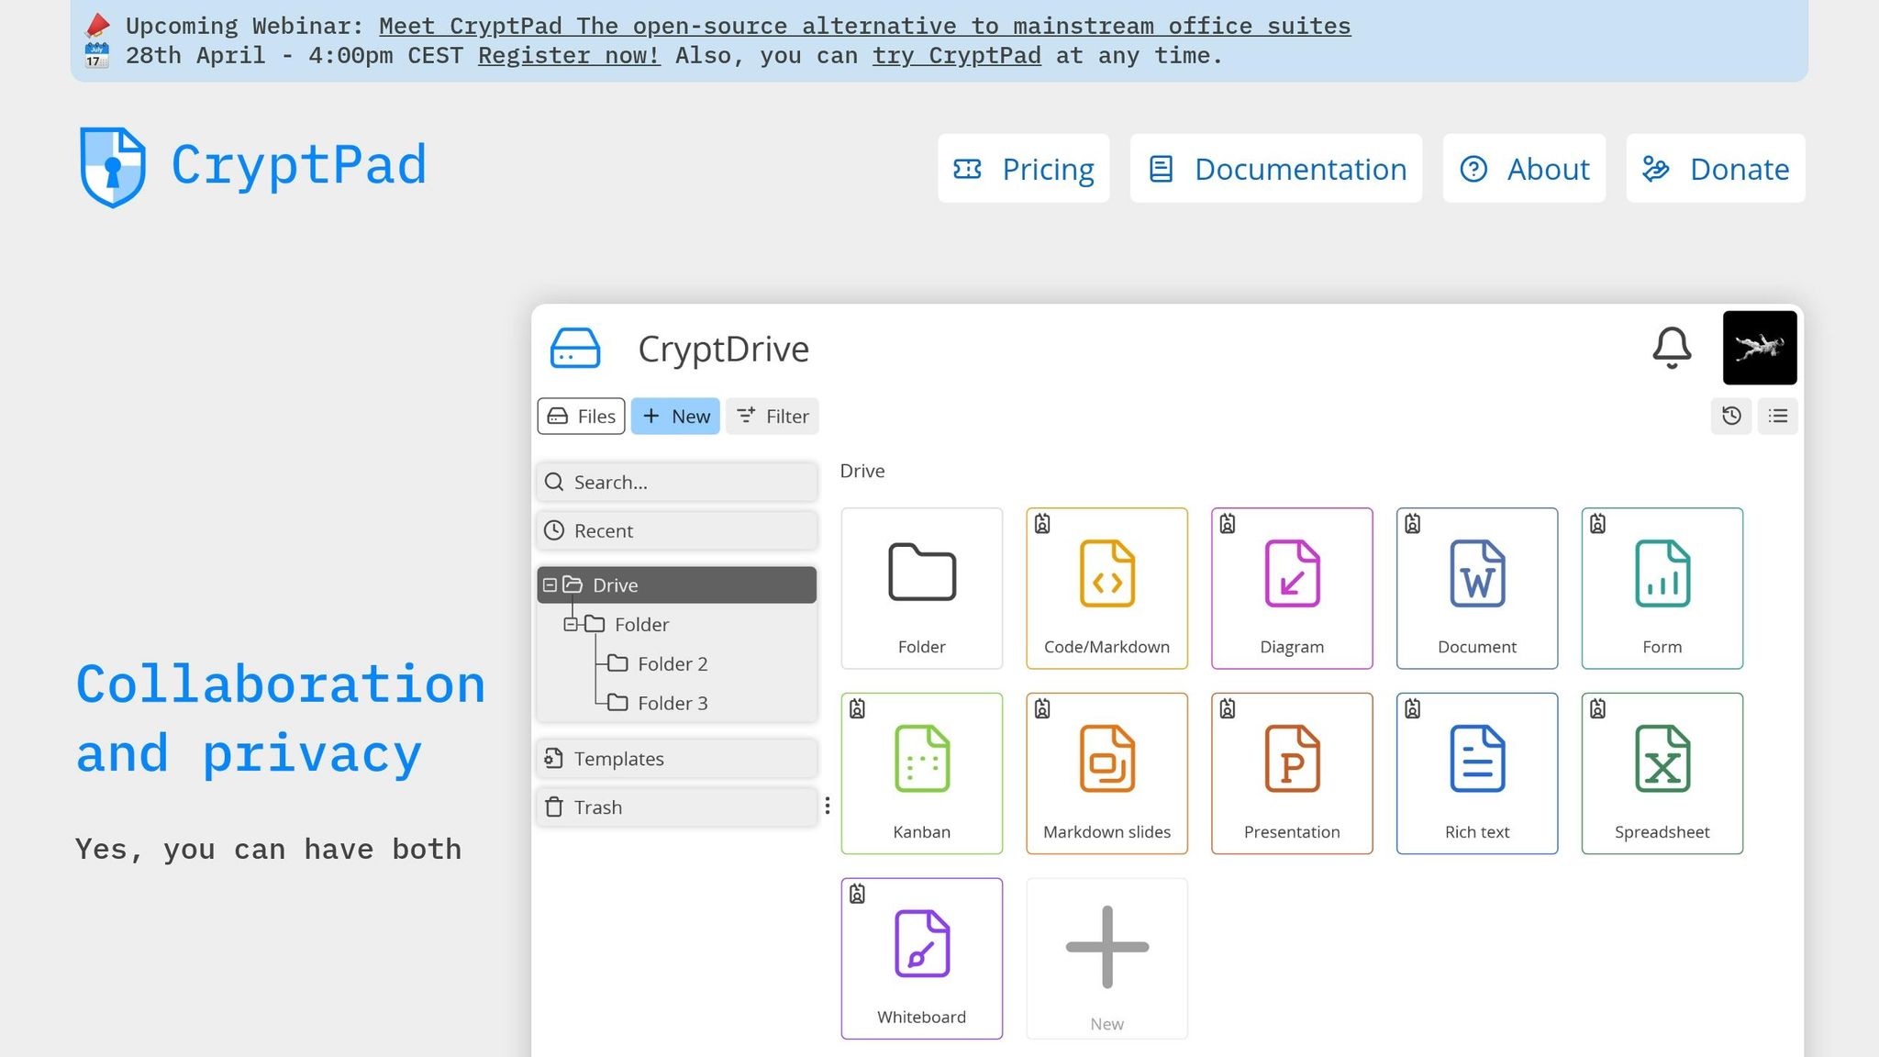Create a new Presentation
This screenshot has width=1879, height=1057.
[x=1292, y=771]
